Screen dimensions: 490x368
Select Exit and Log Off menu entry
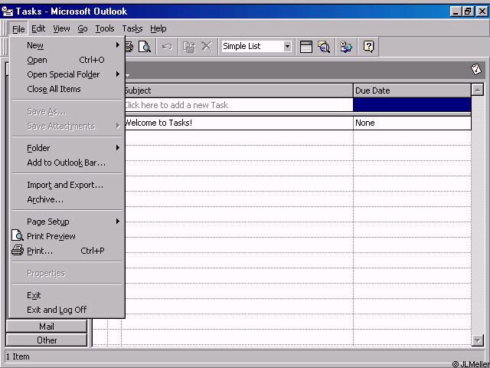(57, 310)
